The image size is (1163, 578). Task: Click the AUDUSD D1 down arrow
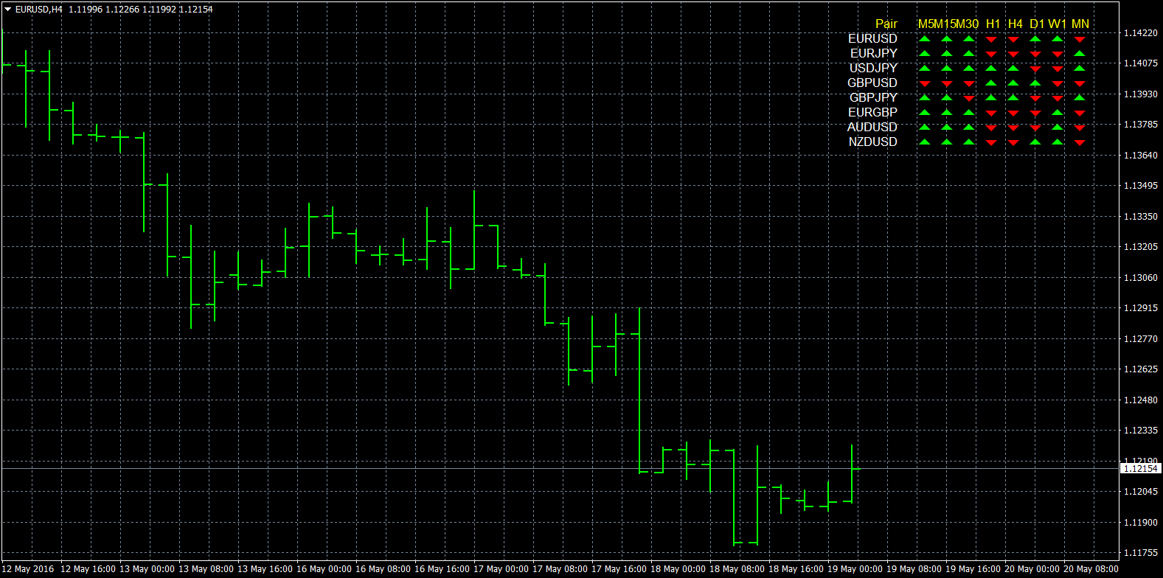coord(1035,128)
